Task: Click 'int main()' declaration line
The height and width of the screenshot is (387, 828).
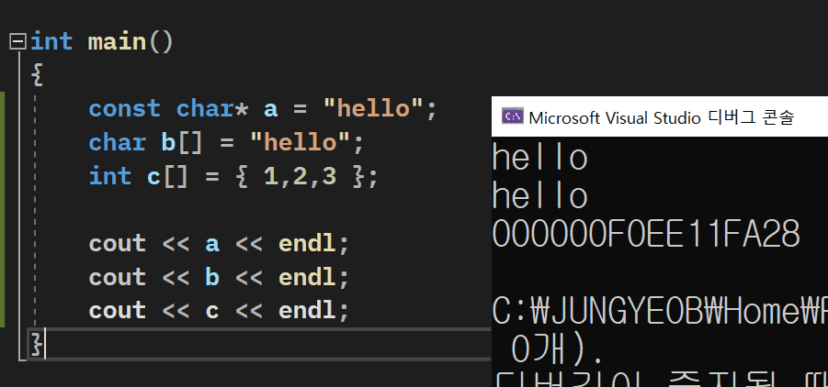Action: click(x=102, y=41)
